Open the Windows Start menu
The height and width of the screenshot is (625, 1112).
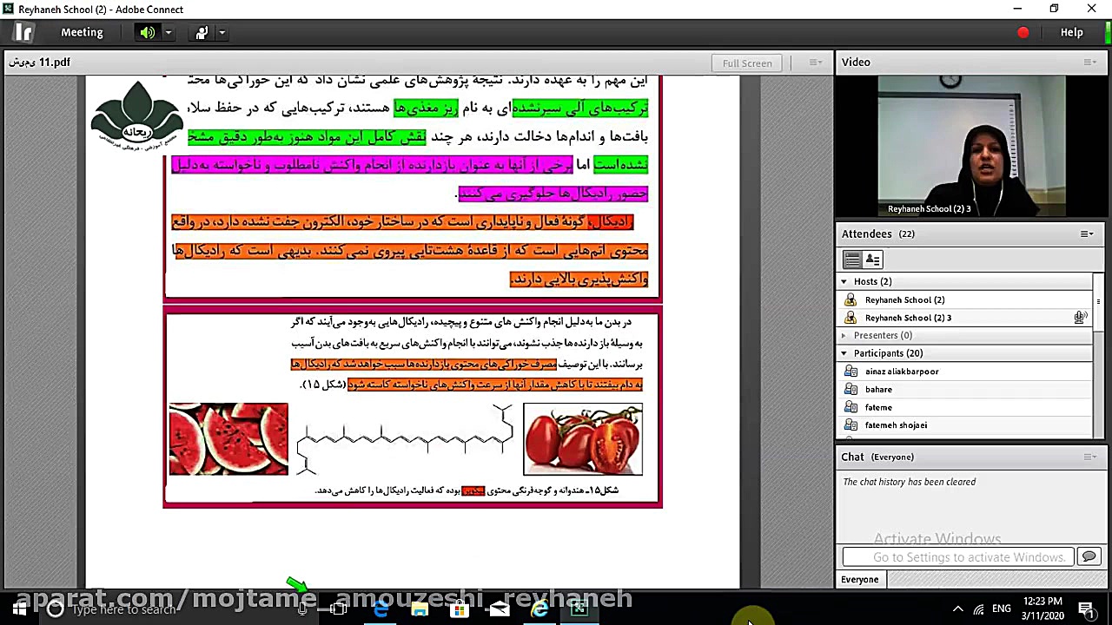tap(18, 609)
